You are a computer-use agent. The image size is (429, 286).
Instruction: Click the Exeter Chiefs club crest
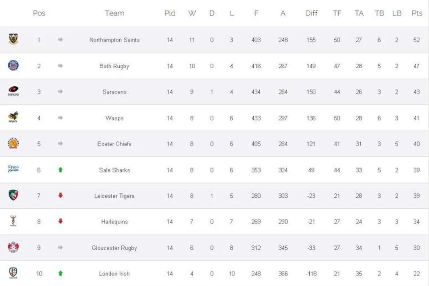[13, 143]
